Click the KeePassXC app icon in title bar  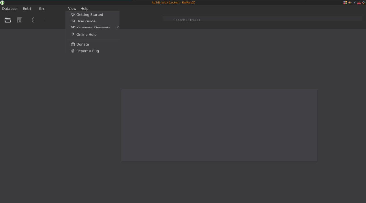(x=2, y=3)
